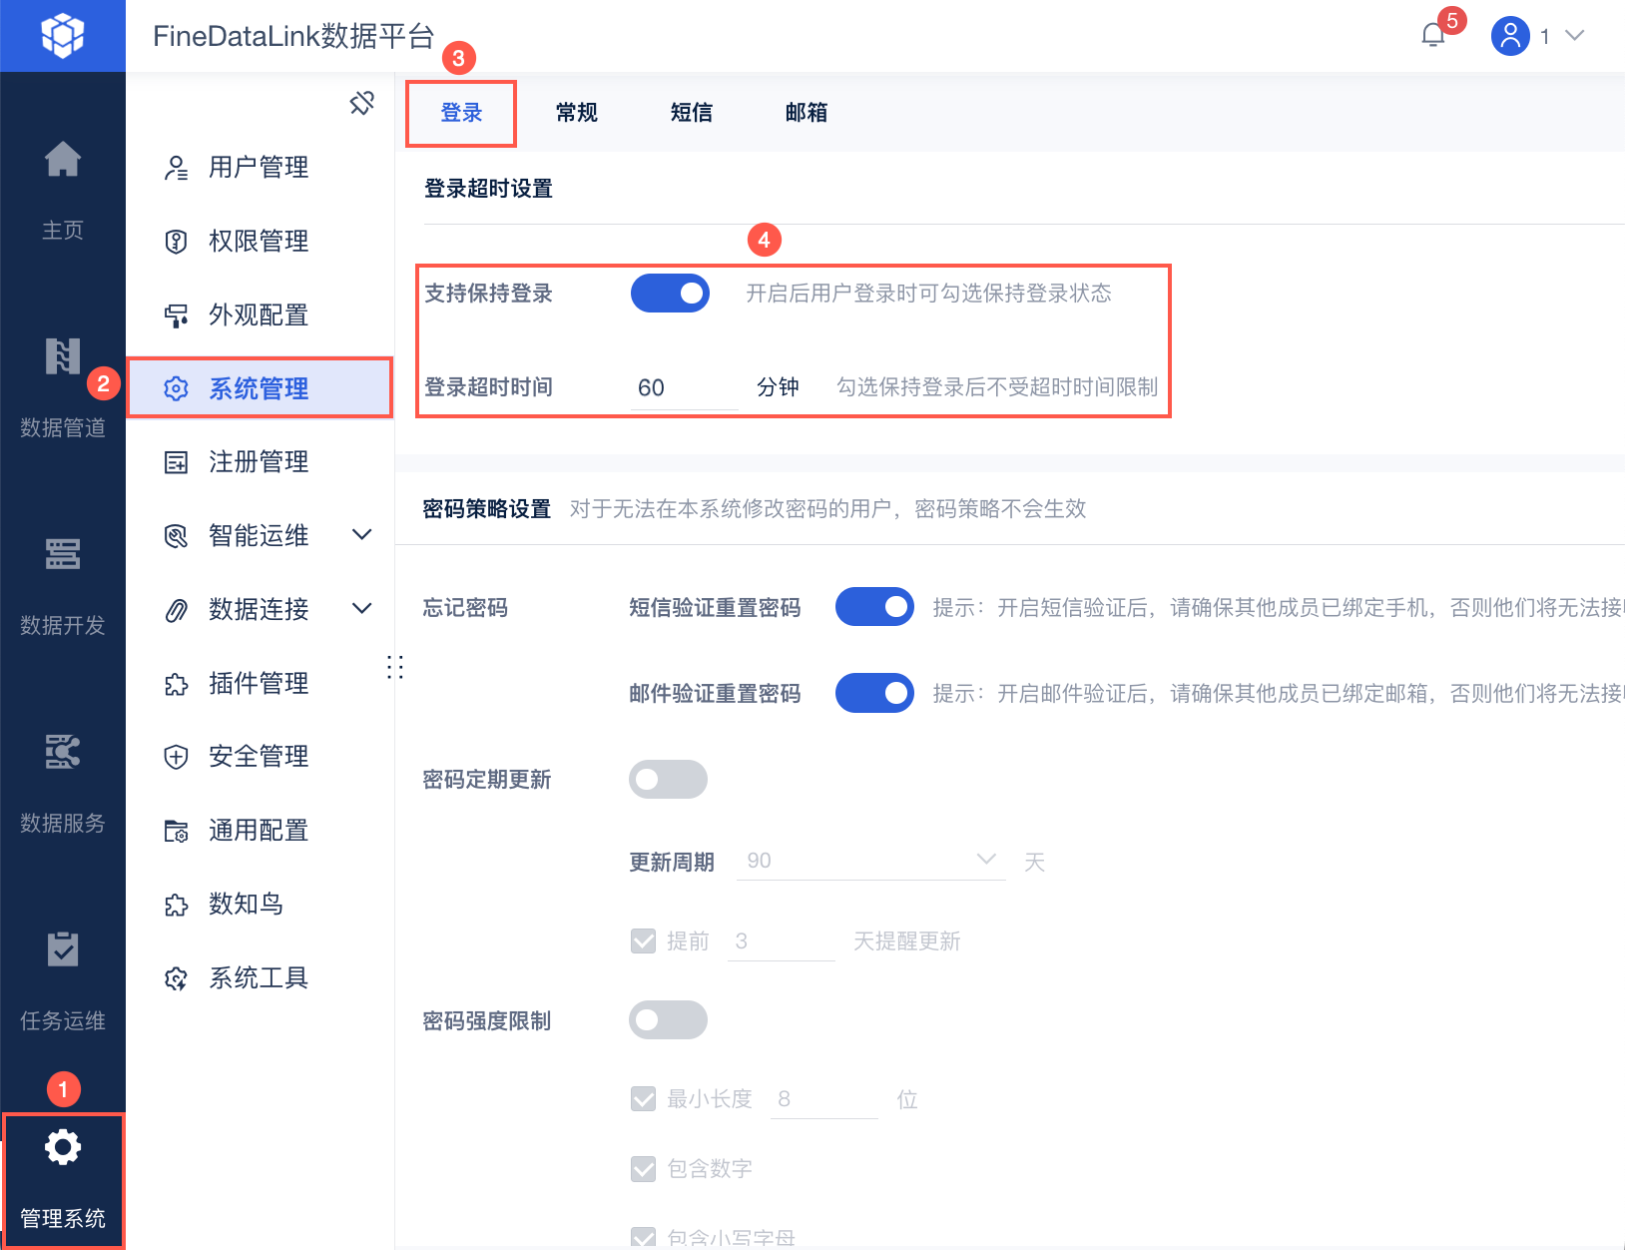Click the user avatar icon
Viewport: 1625px width, 1250px height.
coord(1510,36)
